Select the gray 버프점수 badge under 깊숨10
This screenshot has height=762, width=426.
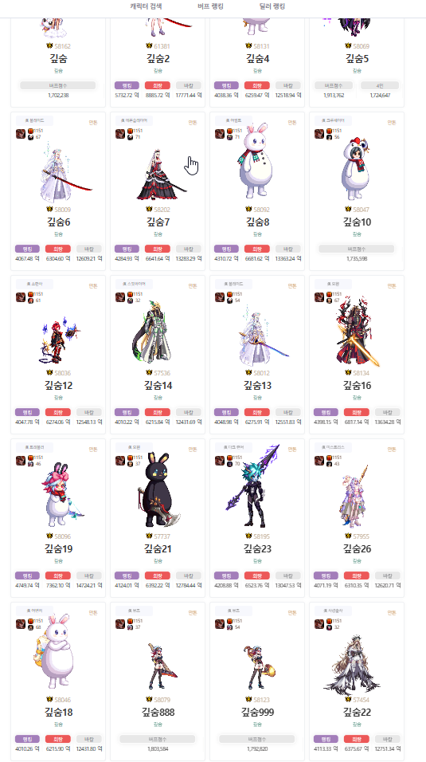(x=357, y=249)
